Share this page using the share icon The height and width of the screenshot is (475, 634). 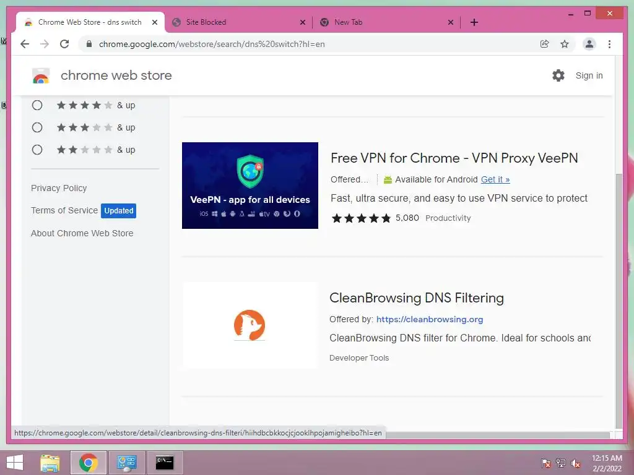click(545, 44)
